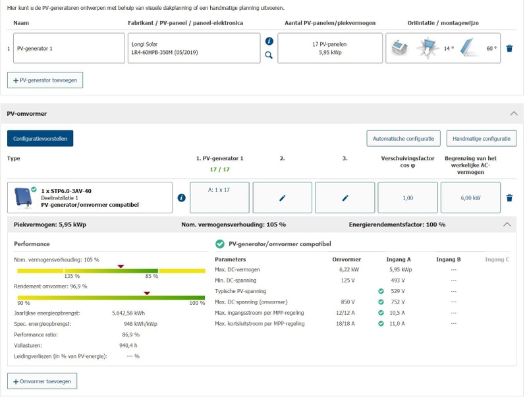The image size is (527, 401).
Task: Open PV panel info icon for Longi Solar
Action: (271, 41)
